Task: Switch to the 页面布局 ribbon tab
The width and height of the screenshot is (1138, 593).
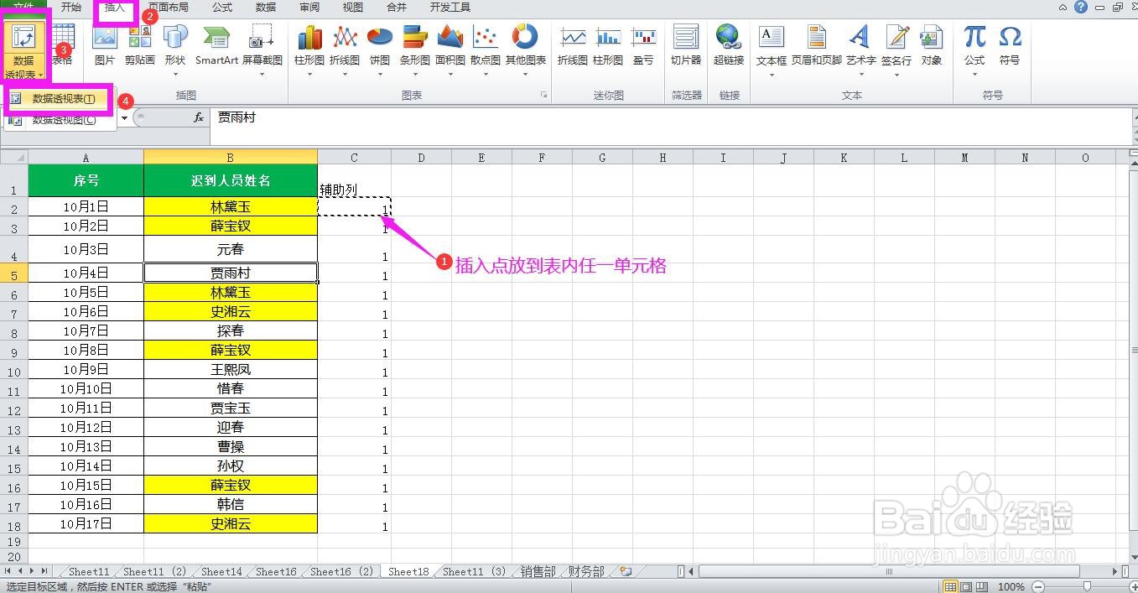Action: [x=169, y=7]
